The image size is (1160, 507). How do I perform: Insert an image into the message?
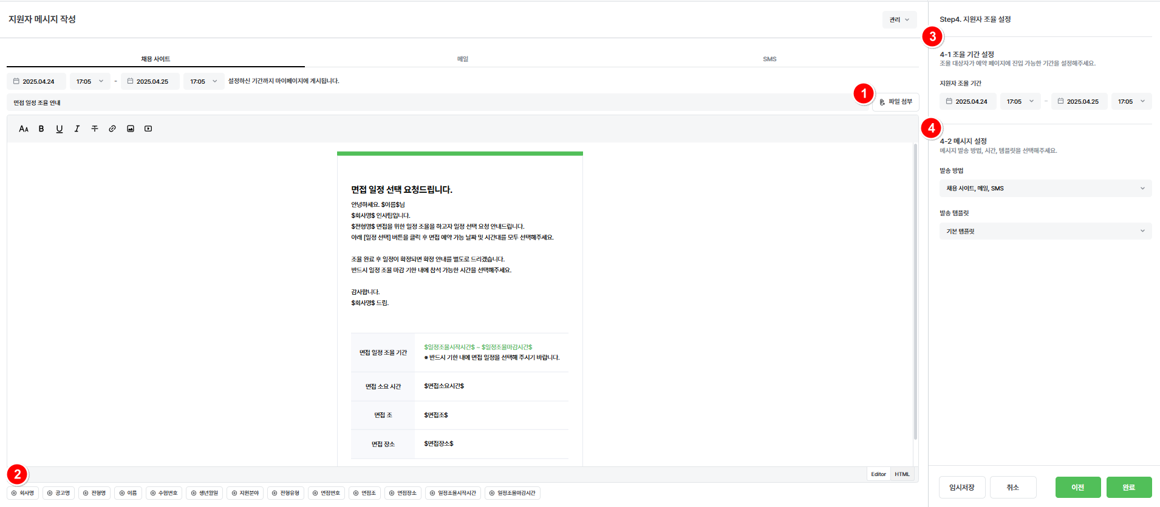pyautogui.click(x=131, y=129)
